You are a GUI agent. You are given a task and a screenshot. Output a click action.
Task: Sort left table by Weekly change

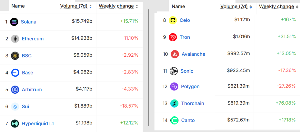click(x=118, y=6)
